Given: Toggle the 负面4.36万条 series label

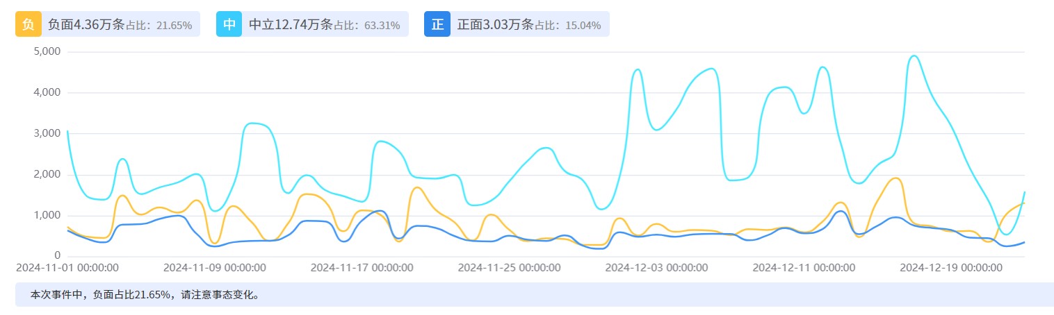Looking at the screenshot, I should [86, 25].
